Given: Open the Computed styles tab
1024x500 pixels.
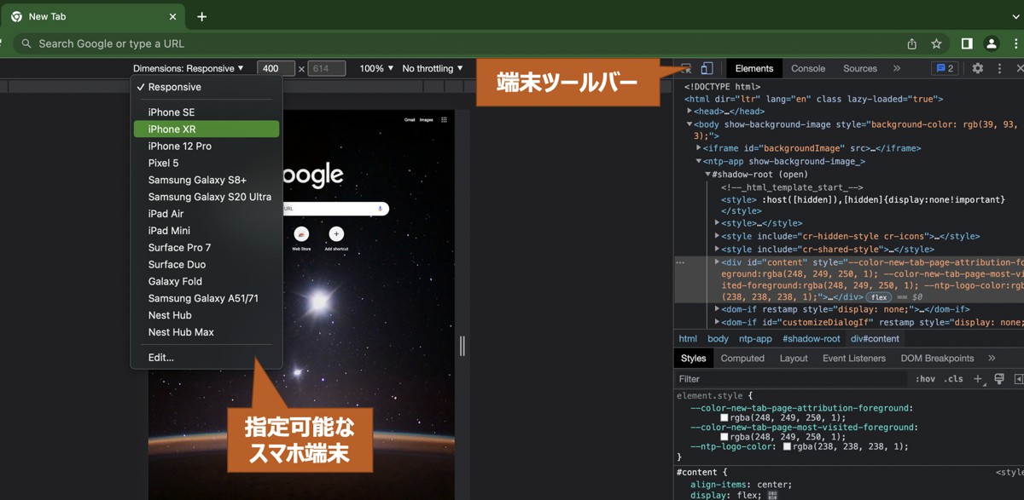Looking at the screenshot, I should (x=742, y=358).
